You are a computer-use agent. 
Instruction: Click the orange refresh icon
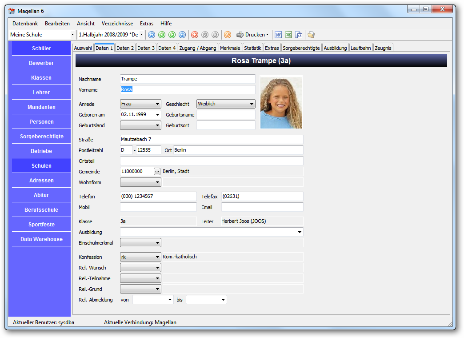227,35
